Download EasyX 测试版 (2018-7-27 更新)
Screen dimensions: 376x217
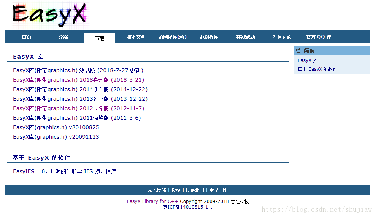click(x=78, y=70)
